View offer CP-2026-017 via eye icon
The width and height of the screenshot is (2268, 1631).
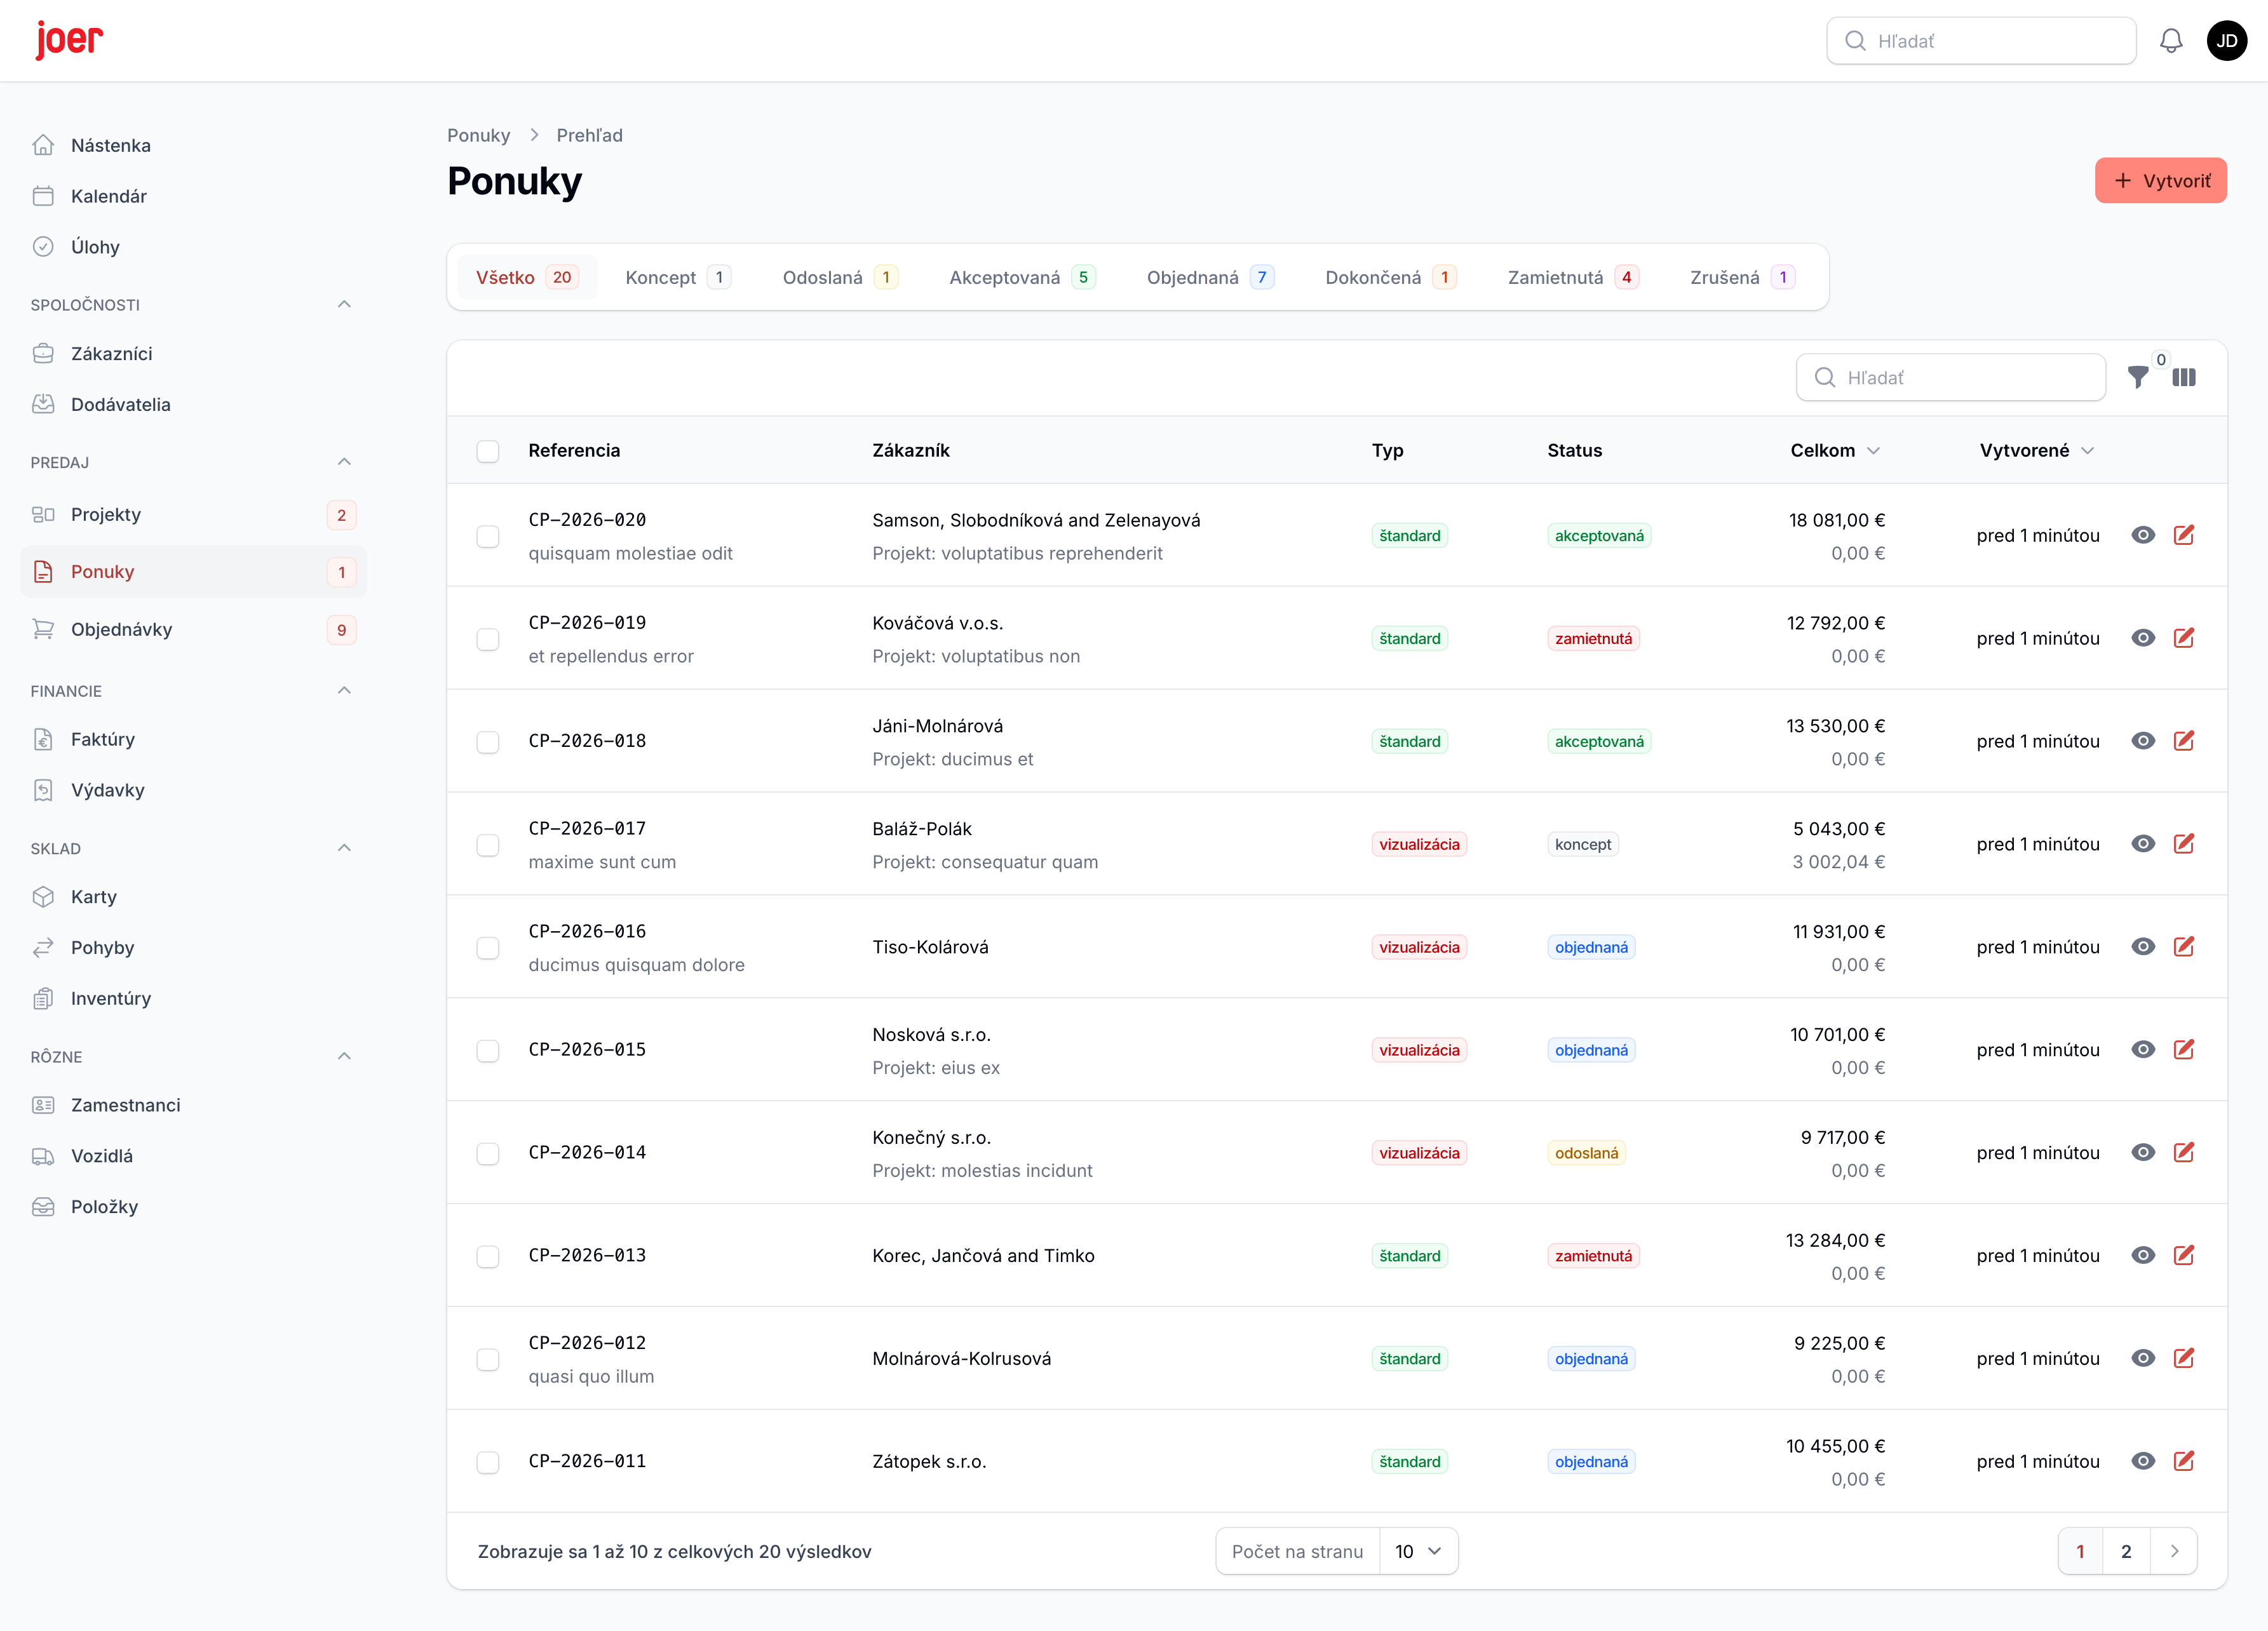coord(2142,844)
